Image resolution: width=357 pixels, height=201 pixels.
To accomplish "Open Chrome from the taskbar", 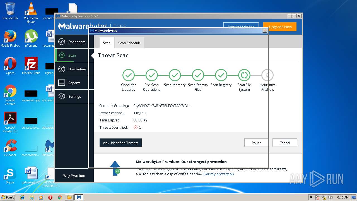I will (x=60, y=197).
